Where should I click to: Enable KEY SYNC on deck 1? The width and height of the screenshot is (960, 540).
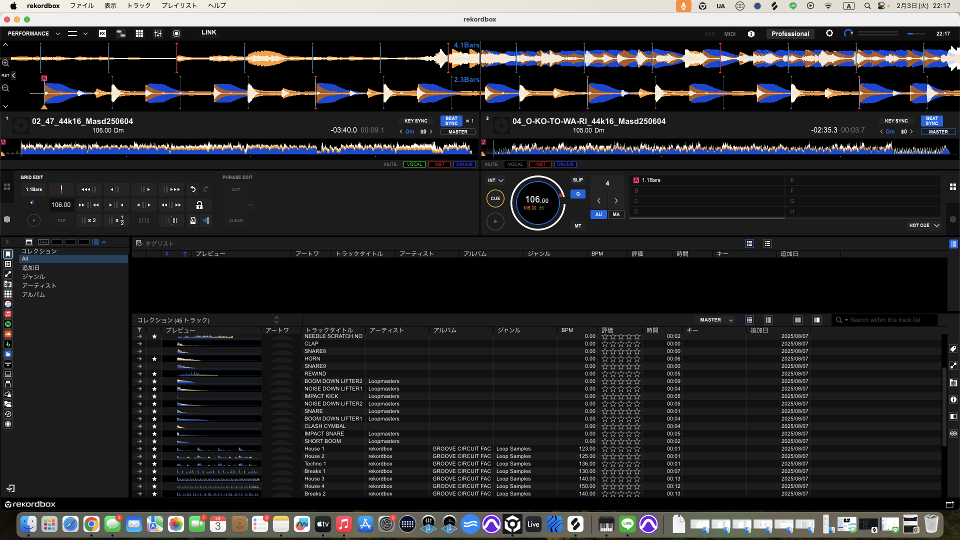[415, 121]
